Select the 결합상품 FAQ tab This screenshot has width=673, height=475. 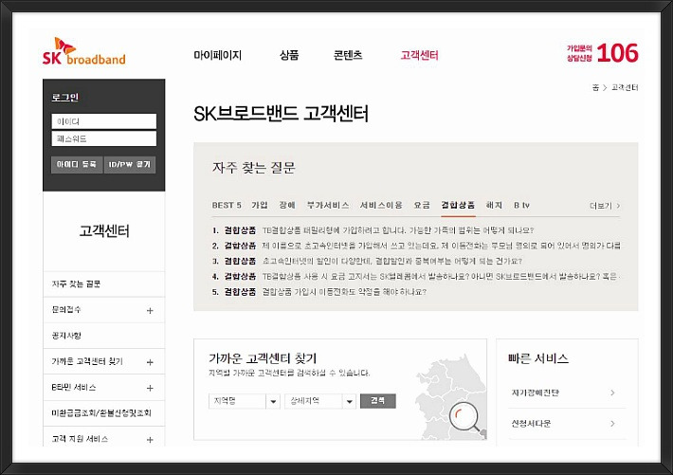pyautogui.click(x=458, y=206)
